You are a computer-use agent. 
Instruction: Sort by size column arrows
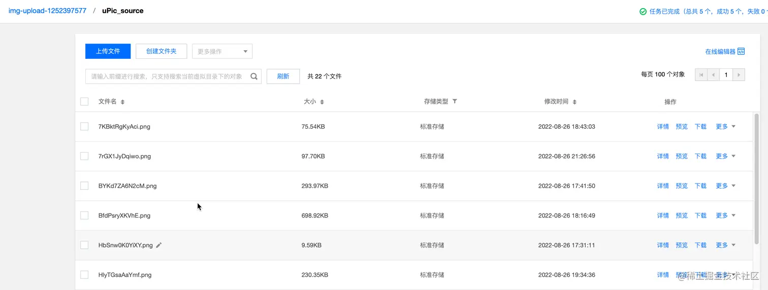[x=322, y=102]
